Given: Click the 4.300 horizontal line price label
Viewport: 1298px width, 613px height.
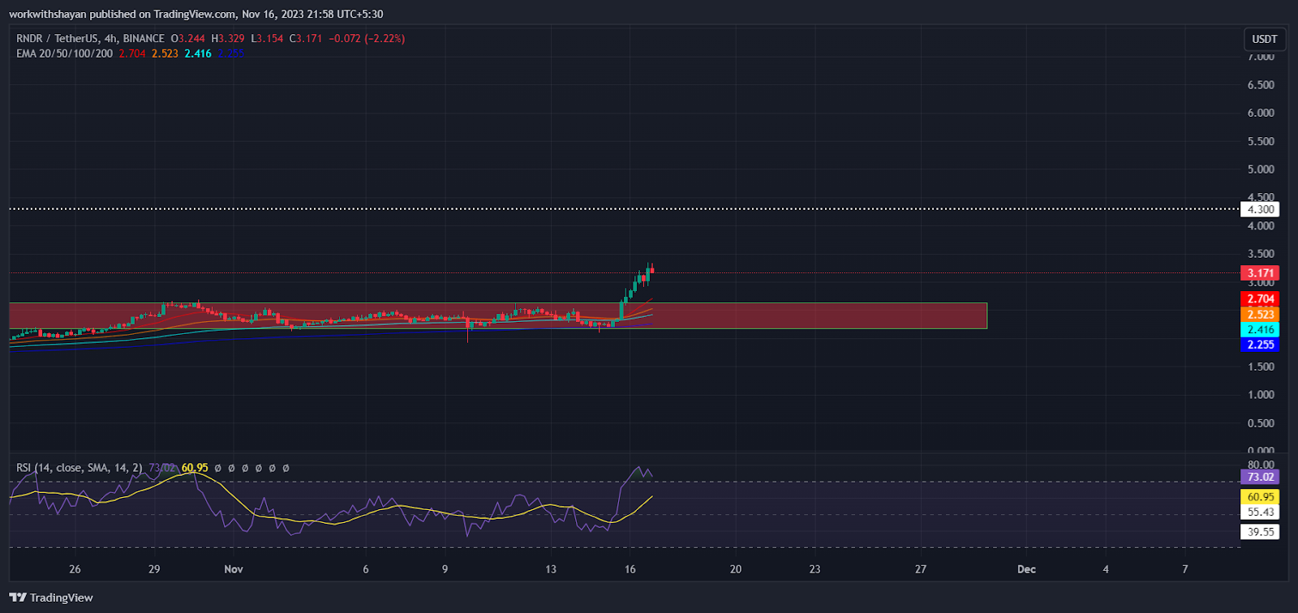Looking at the screenshot, I should pyautogui.click(x=1260, y=209).
